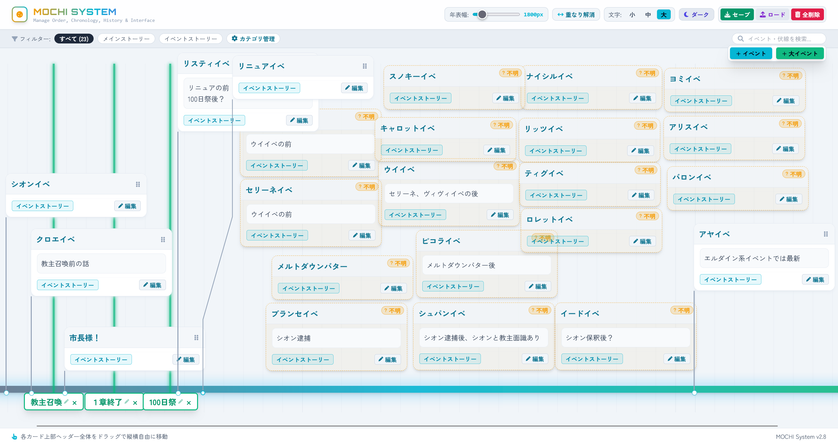Click the horizontal scrollbar under the timeline

[407, 426]
